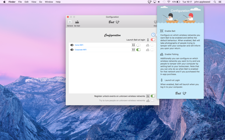The width and height of the screenshot is (225, 140).
Task: Click the Corporate-WiFi network icon
Action: tap(72, 50)
